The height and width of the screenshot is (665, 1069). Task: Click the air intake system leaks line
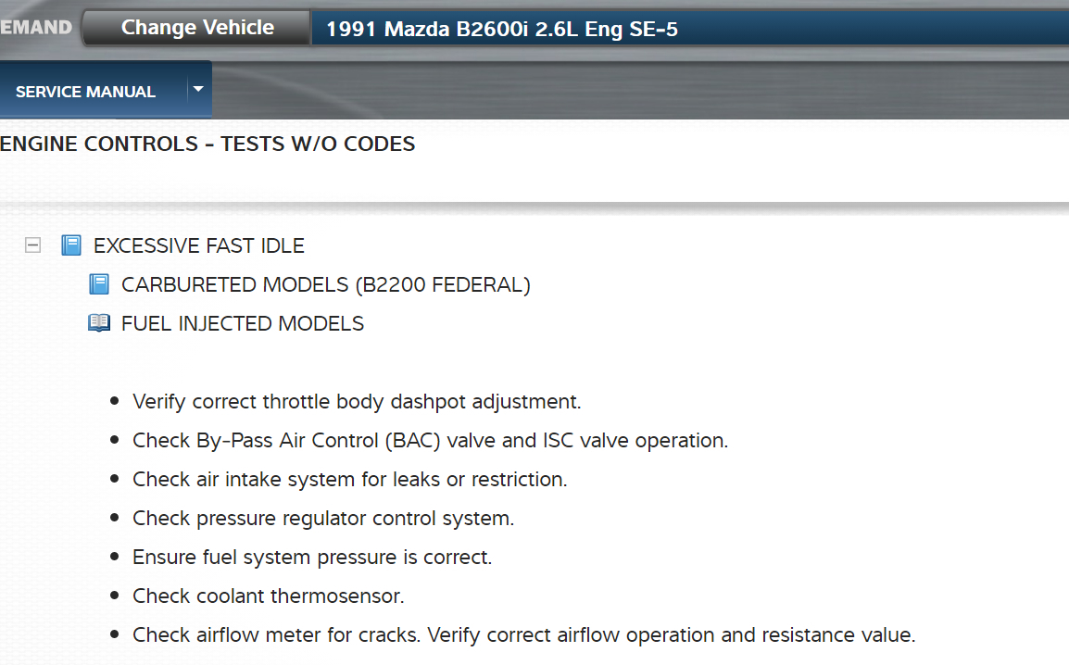[x=349, y=480]
